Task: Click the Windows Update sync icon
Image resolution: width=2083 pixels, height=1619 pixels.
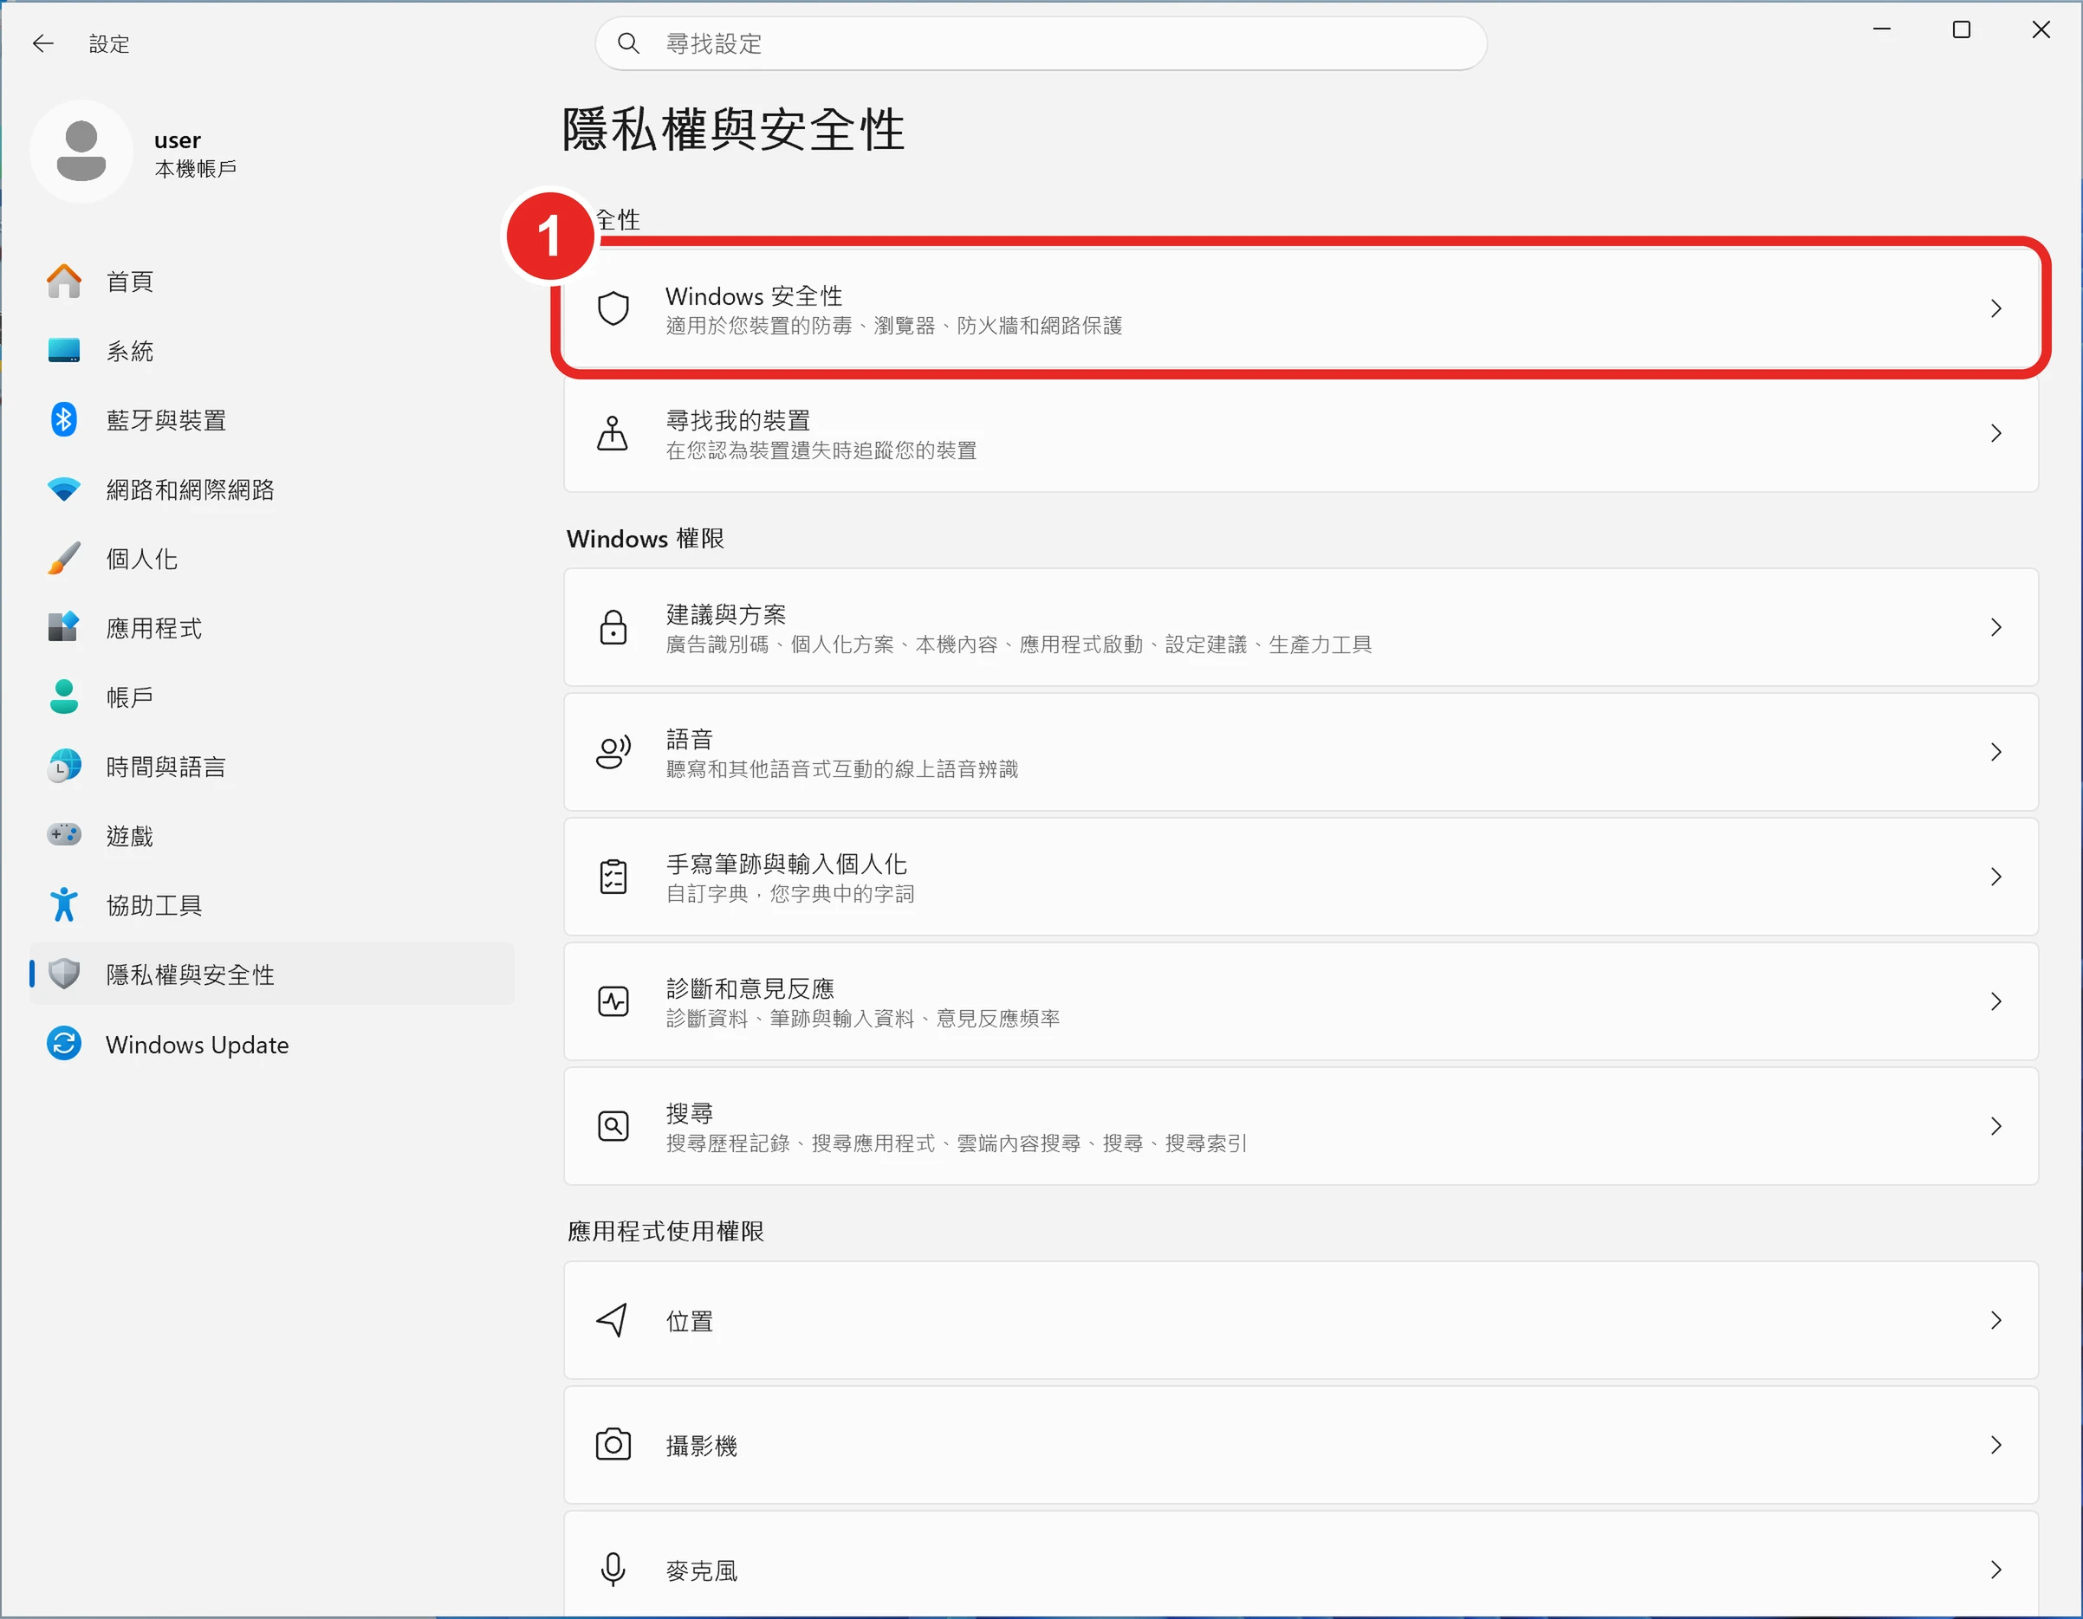Action: [64, 1044]
